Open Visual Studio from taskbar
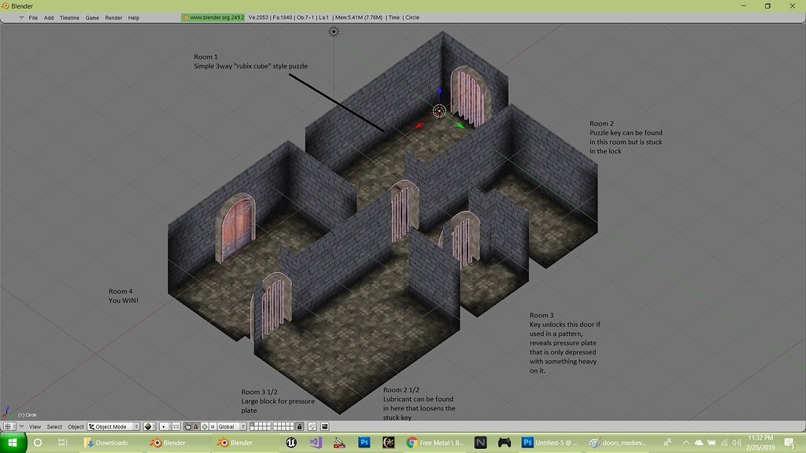 (x=316, y=442)
